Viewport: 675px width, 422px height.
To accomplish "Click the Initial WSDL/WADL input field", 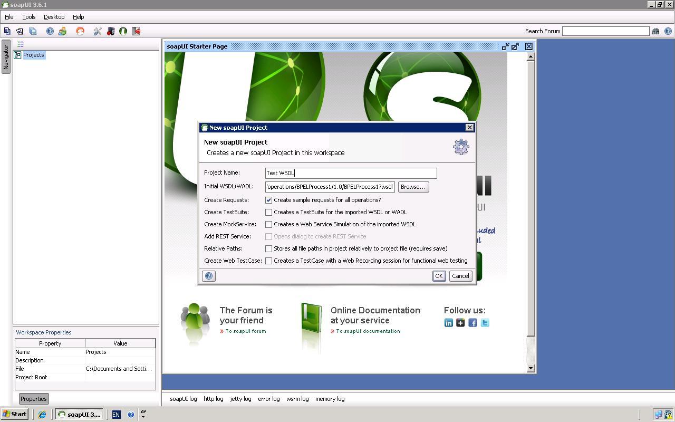I will pos(330,187).
